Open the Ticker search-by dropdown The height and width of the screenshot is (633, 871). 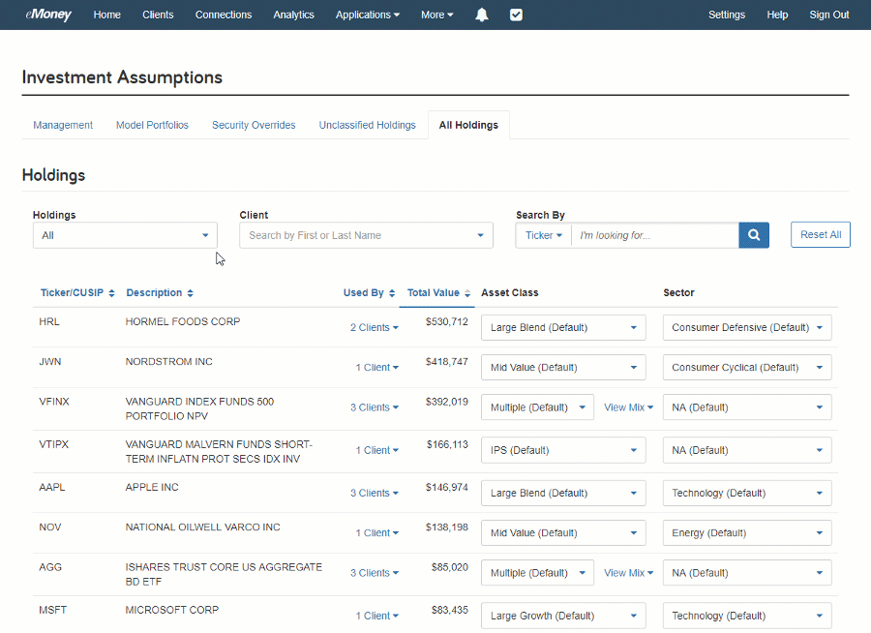click(543, 235)
